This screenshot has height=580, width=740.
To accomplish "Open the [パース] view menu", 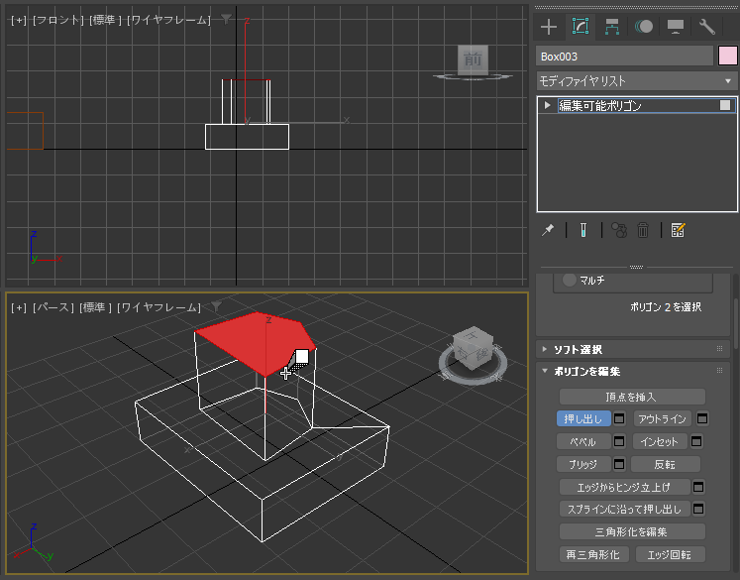I will [53, 308].
